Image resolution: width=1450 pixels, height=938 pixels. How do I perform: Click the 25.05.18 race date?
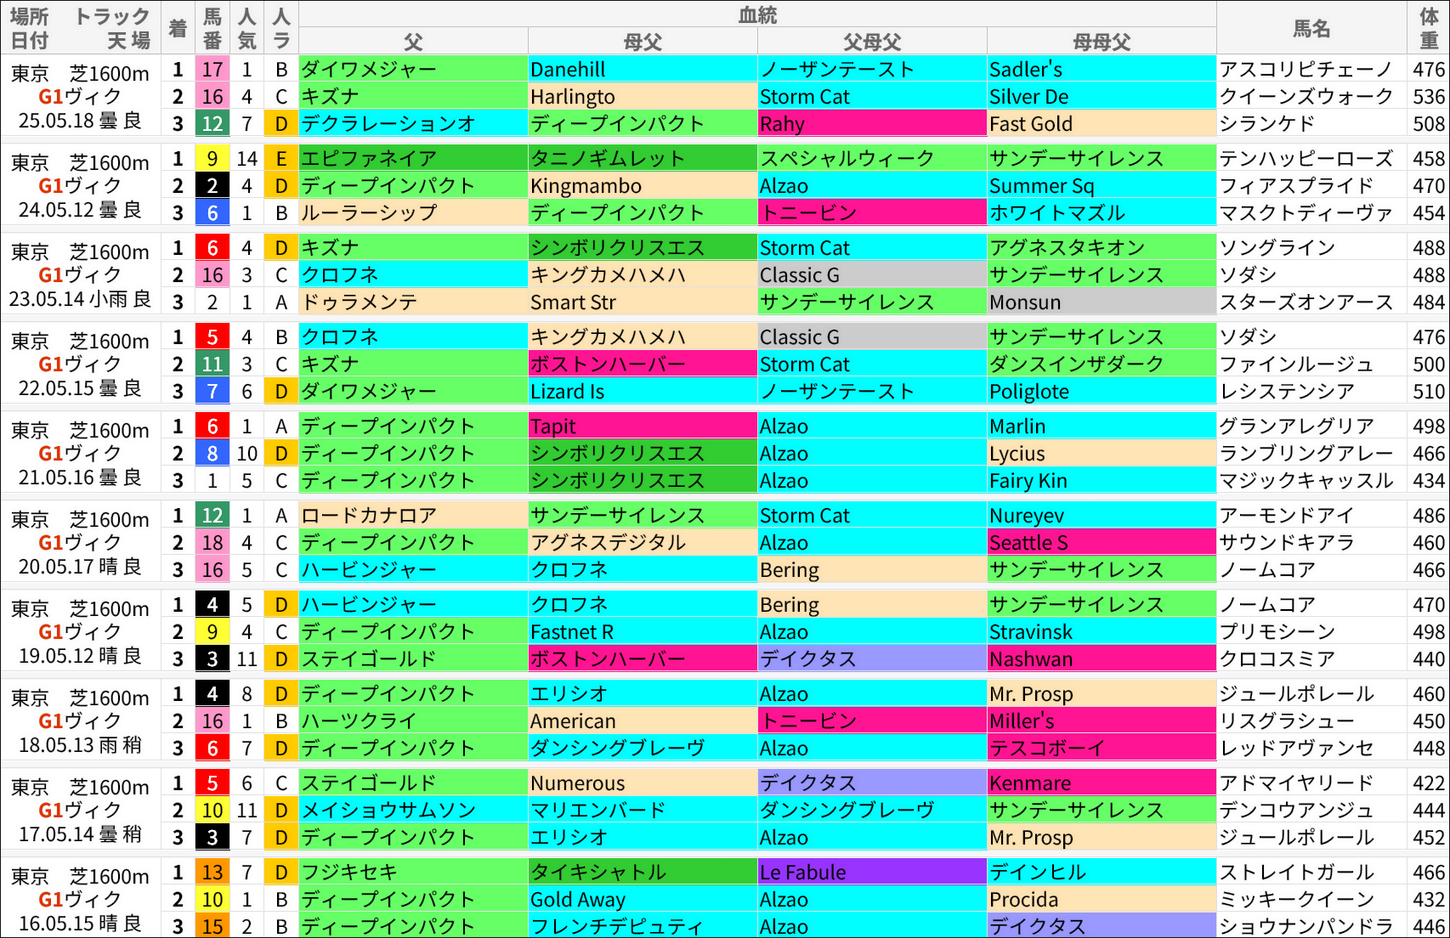coord(55,121)
